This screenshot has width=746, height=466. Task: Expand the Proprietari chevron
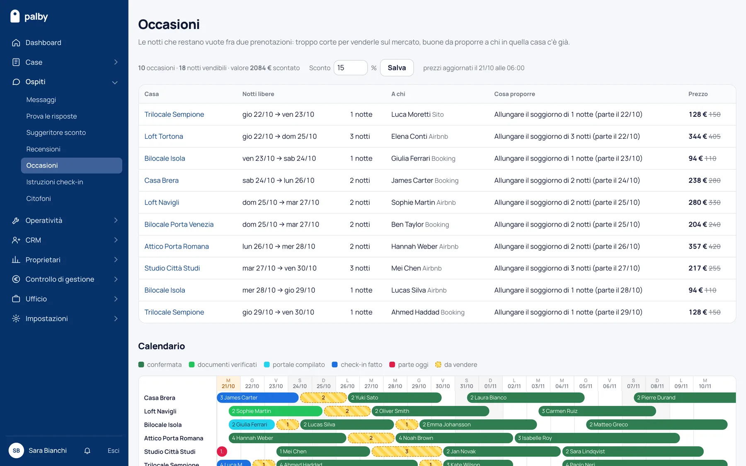point(116,260)
